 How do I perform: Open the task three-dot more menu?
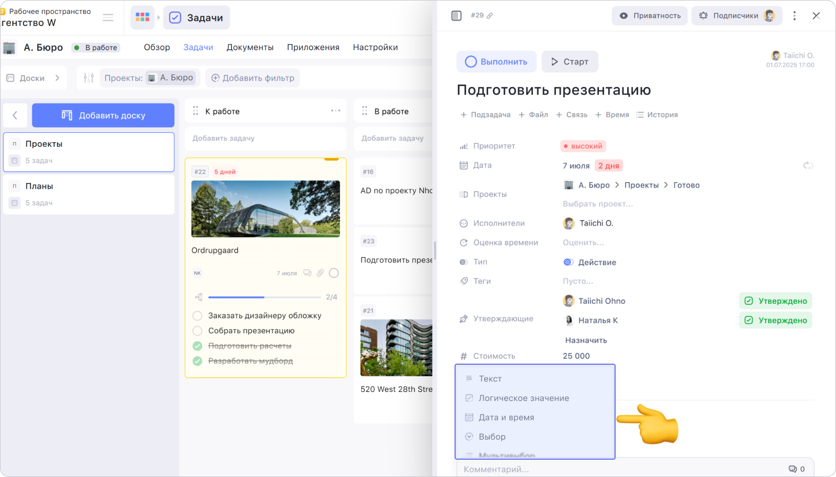pos(795,16)
